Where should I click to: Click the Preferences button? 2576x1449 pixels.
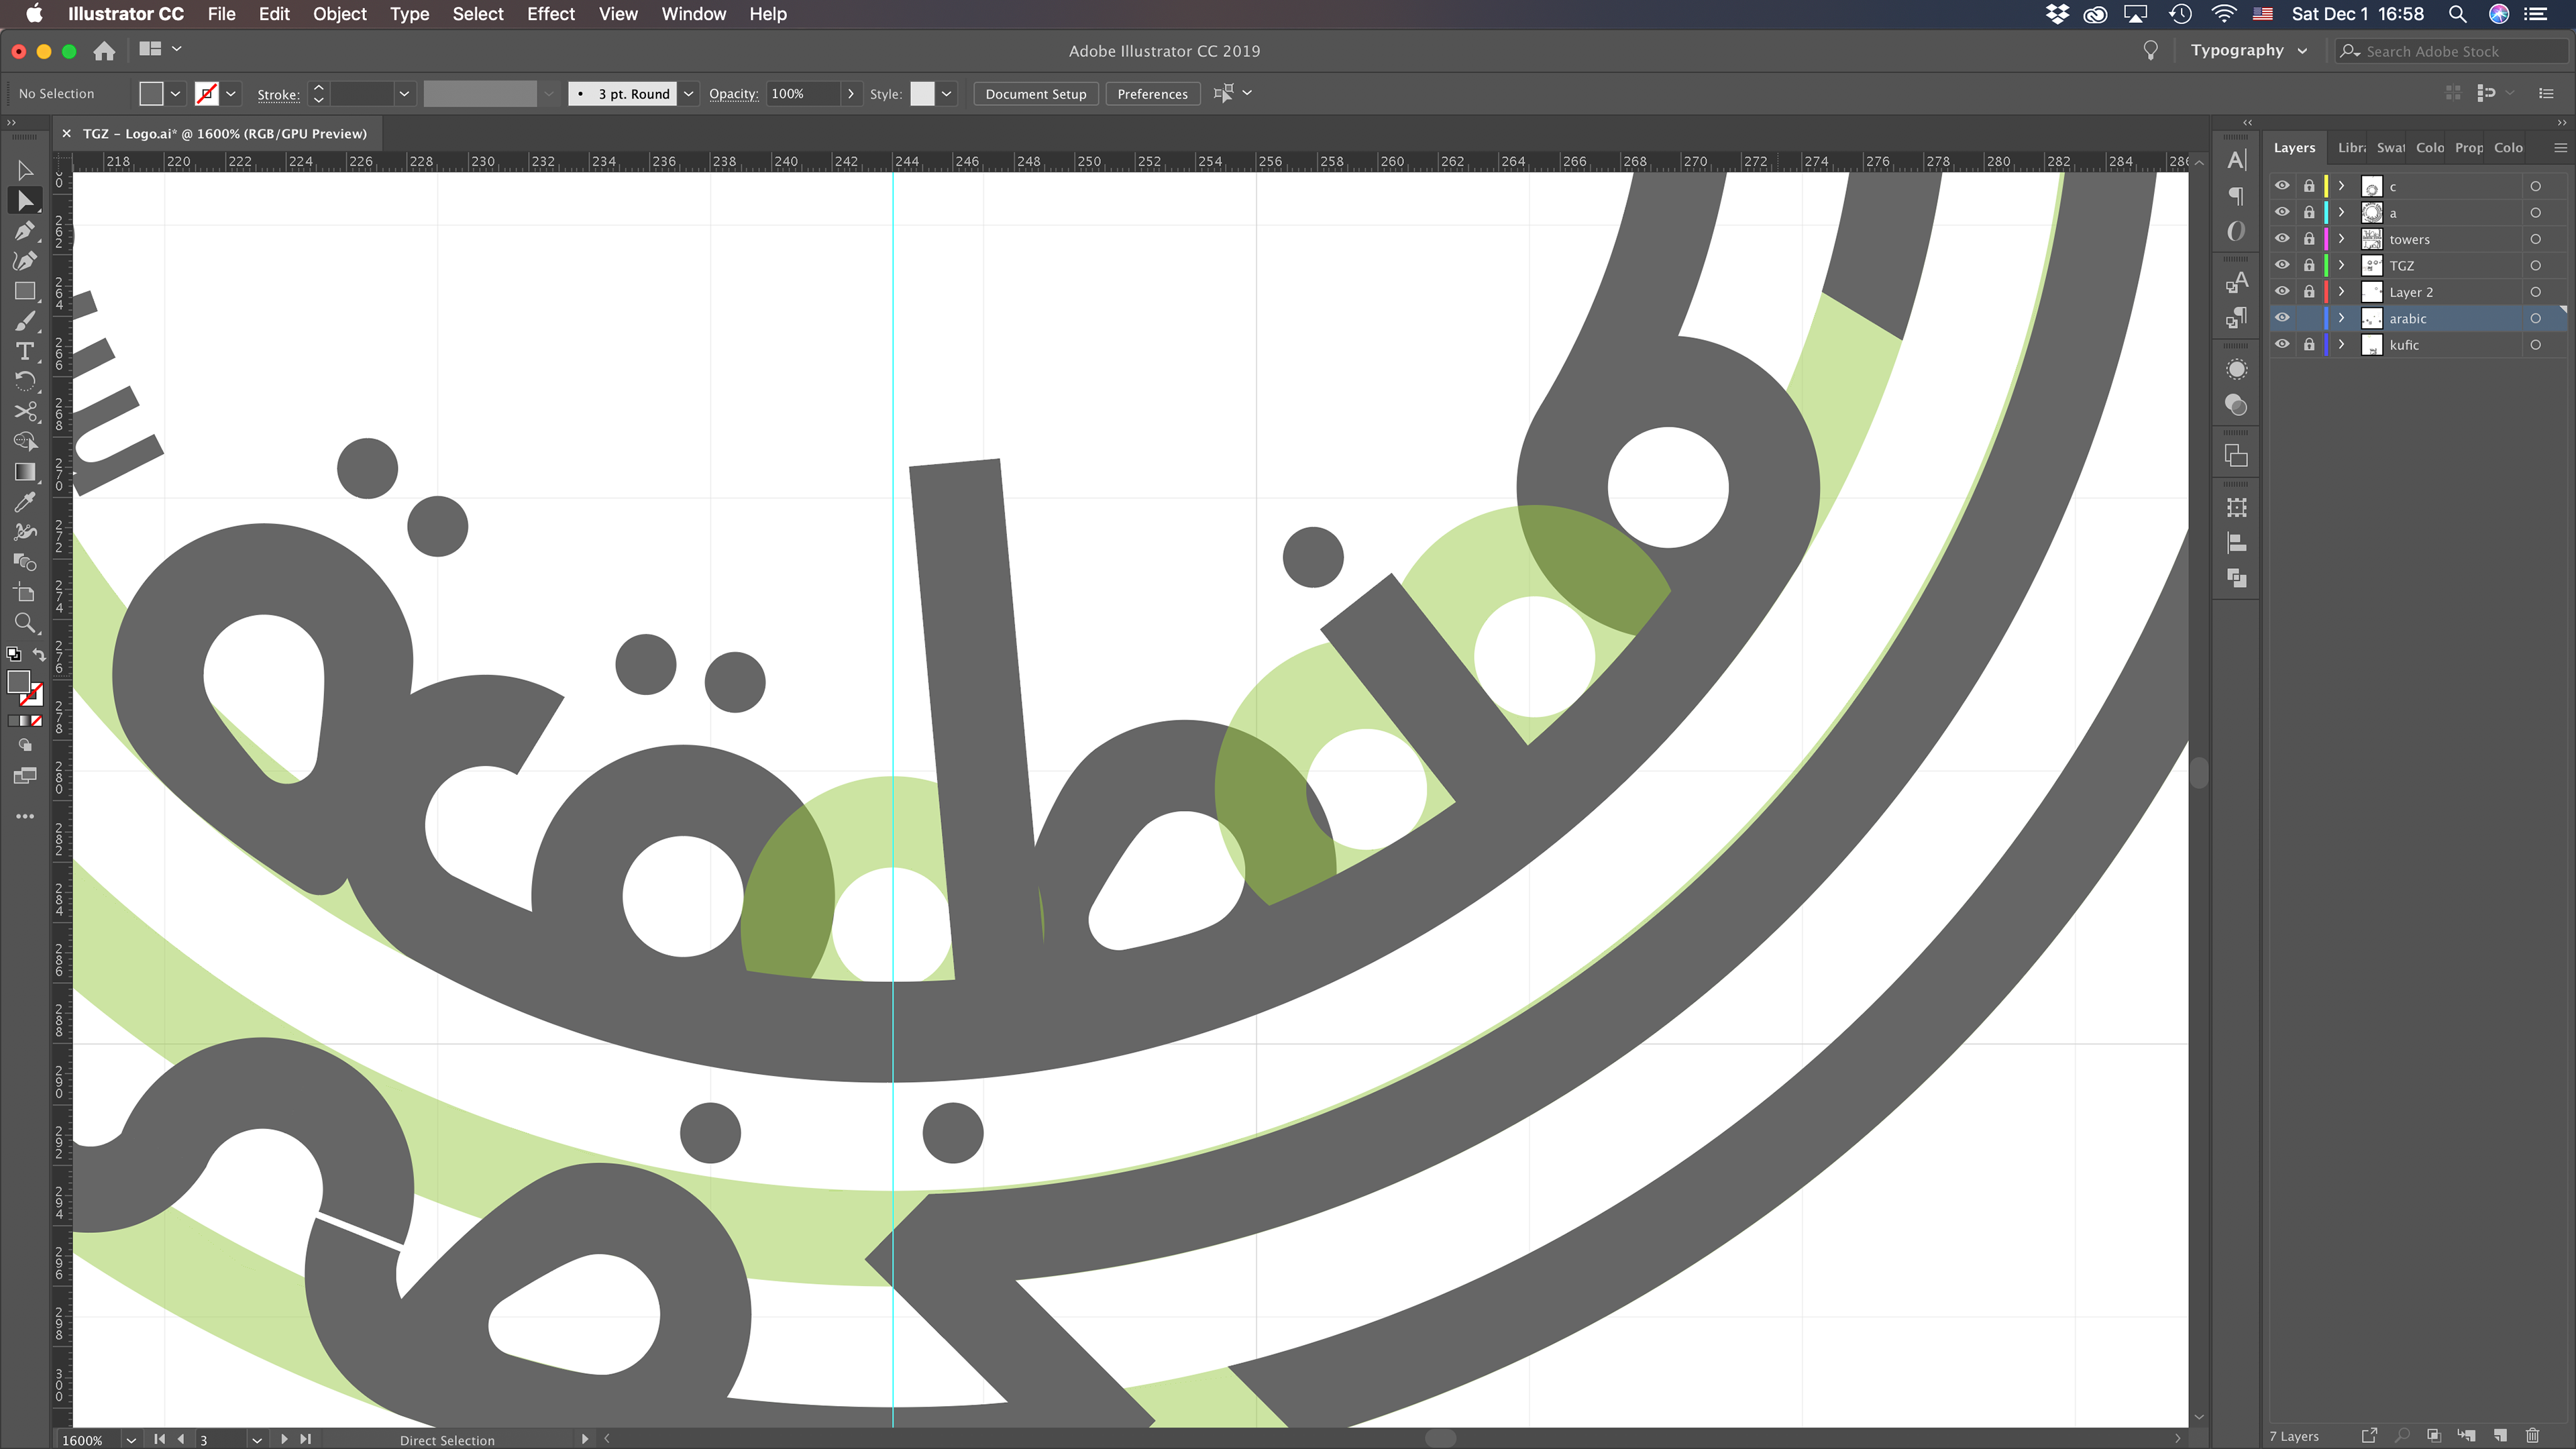tap(1152, 94)
